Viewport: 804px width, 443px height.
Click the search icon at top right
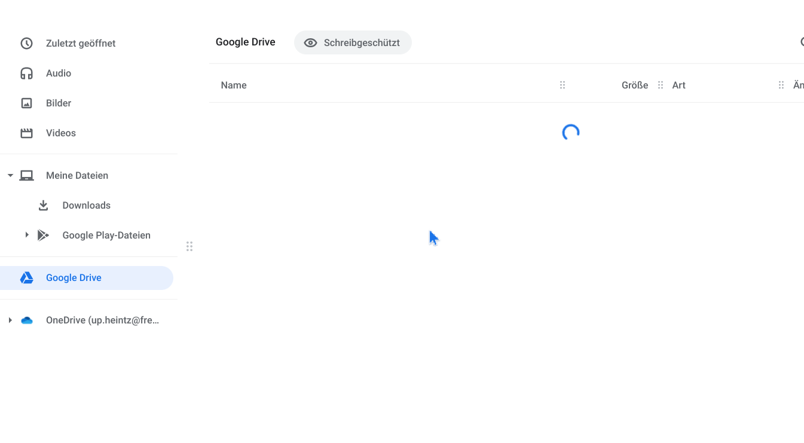802,42
